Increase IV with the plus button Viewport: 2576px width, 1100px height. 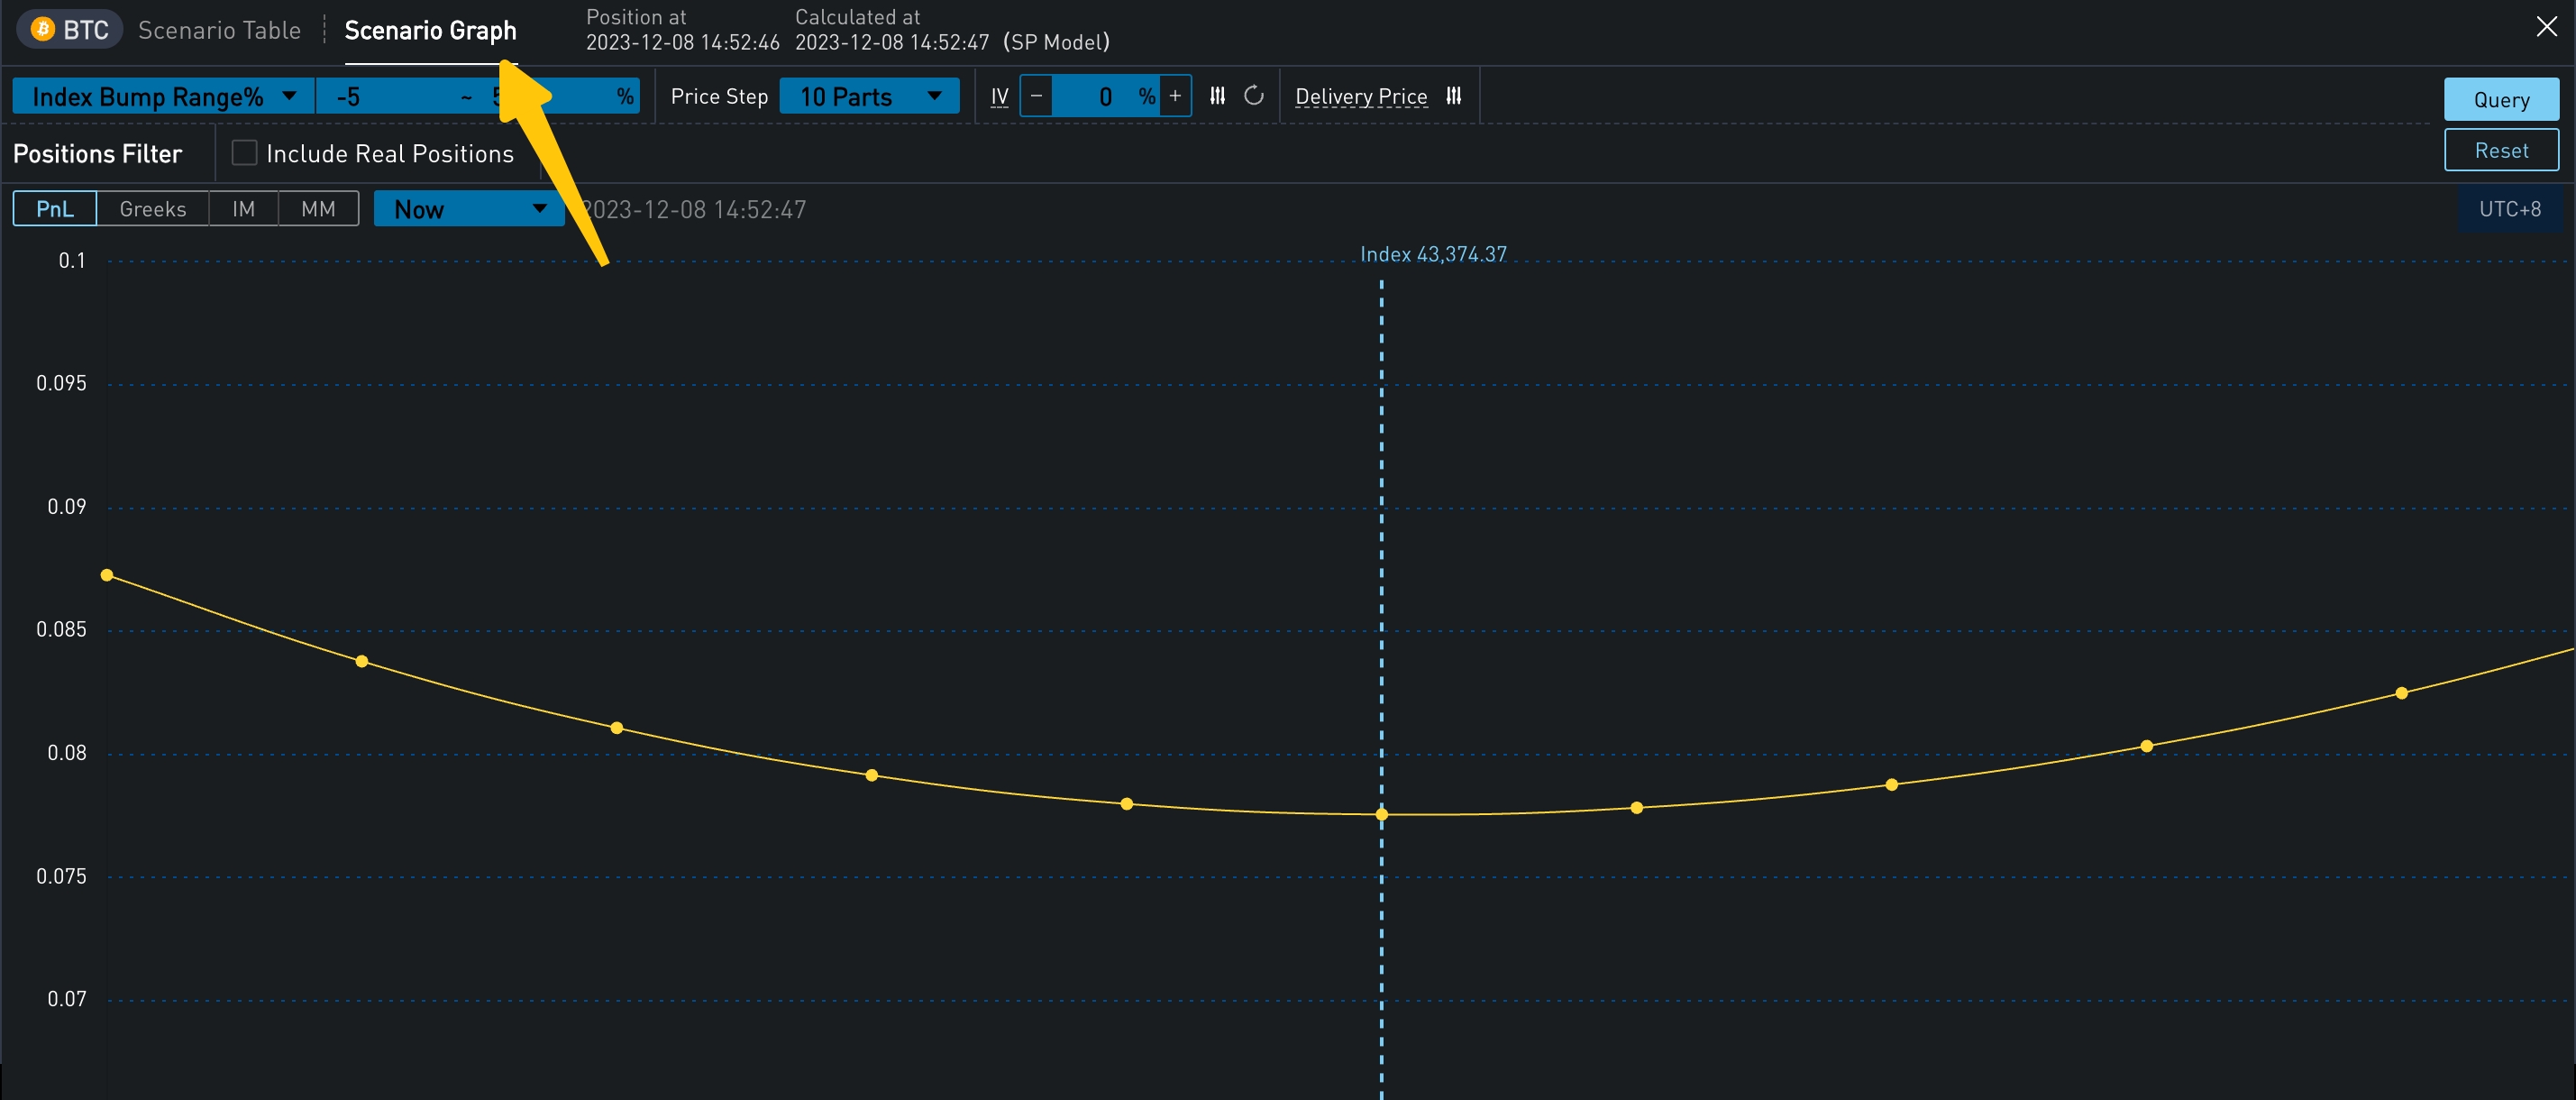click(x=1175, y=97)
